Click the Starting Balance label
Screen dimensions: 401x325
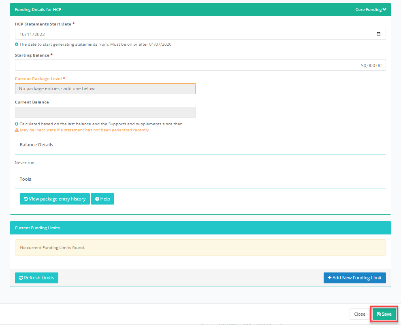point(32,55)
